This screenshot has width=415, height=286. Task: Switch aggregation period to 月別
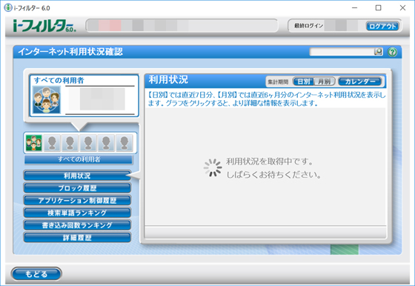pos(325,82)
